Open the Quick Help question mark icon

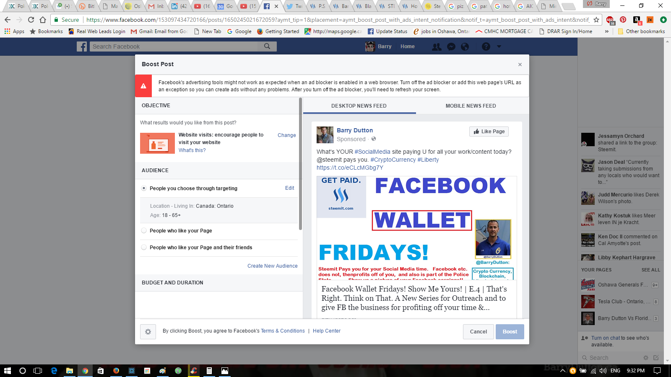click(x=486, y=46)
